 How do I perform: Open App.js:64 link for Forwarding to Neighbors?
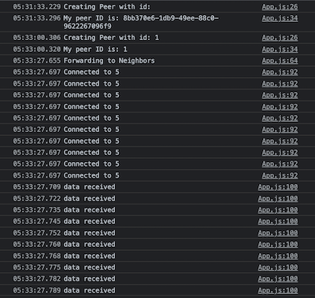click(x=280, y=61)
